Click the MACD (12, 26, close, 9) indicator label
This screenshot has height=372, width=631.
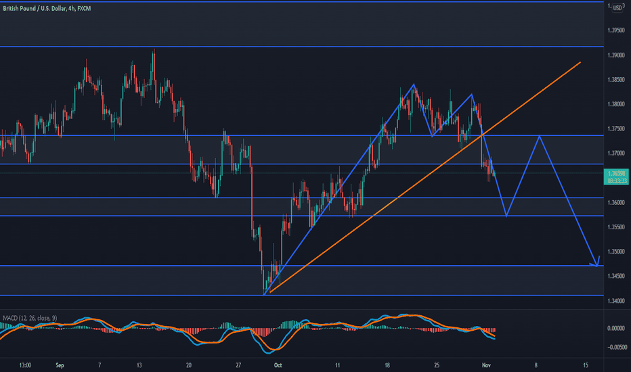(x=30, y=318)
